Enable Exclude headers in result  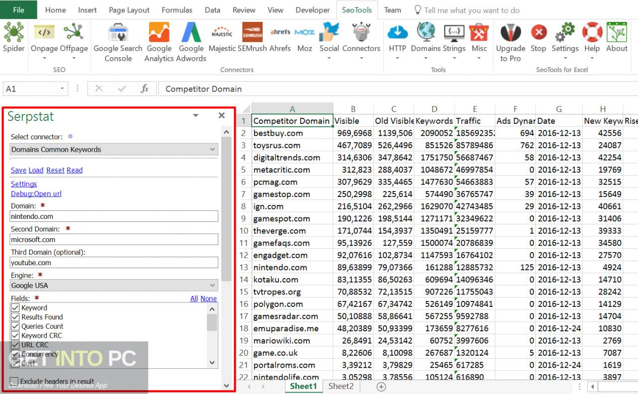click(x=14, y=381)
